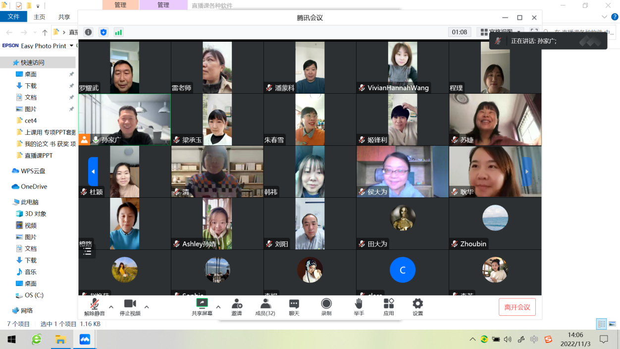
Task: Click the meeting info icon
Action: click(88, 32)
